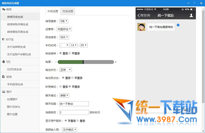Switch to the 外观设置 tab

pos(53,11)
